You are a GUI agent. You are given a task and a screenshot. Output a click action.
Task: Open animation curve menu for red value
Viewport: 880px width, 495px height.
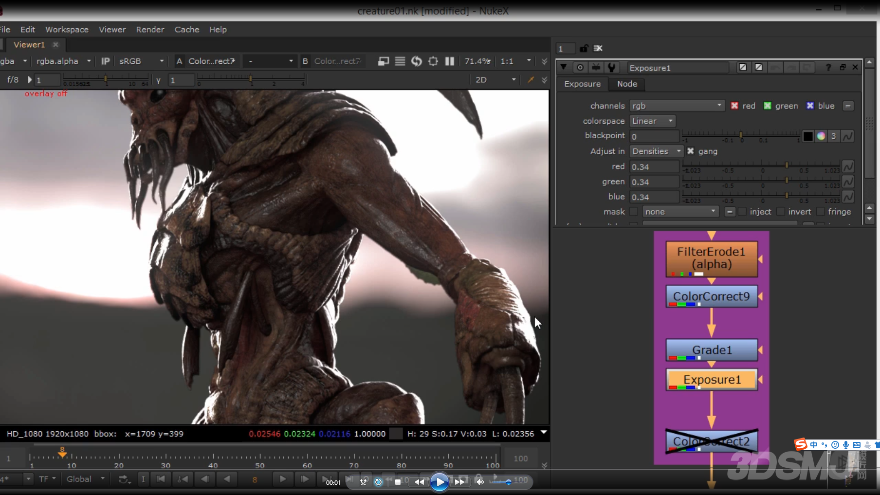point(848,166)
